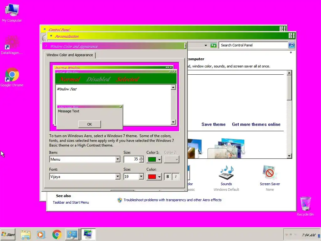Toggle Bold font style button
The width and height of the screenshot is (321, 241).
(168, 177)
